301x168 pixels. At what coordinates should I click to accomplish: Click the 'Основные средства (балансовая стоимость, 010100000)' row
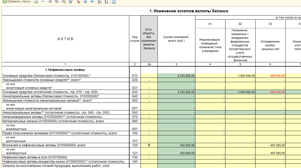(66, 76)
